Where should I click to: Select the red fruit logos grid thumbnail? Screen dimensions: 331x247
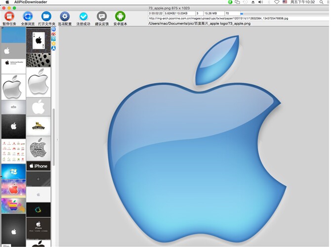(x=14, y=151)
